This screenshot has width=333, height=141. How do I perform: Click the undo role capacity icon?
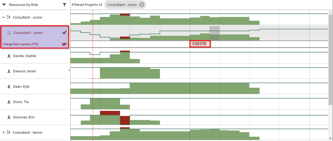coord(64,44)
